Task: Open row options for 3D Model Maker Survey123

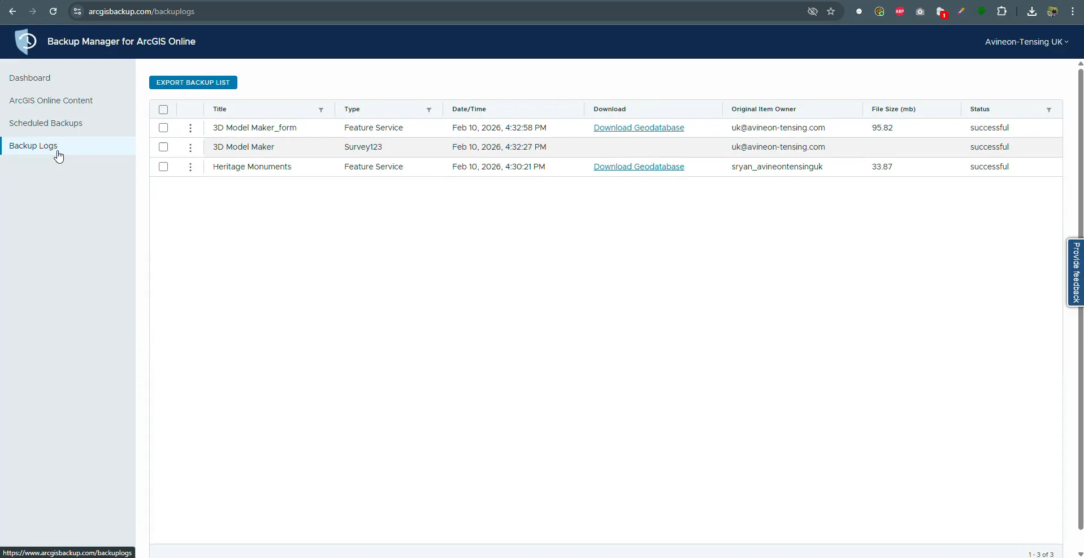Action: [190, 147]
